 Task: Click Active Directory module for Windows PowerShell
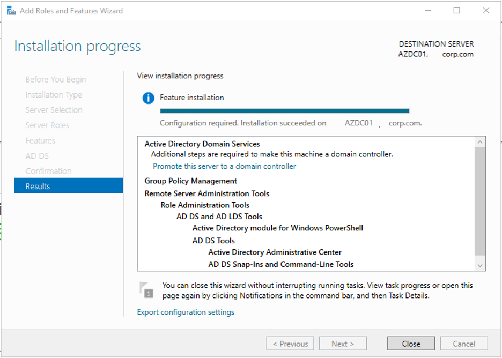[278, 228]
